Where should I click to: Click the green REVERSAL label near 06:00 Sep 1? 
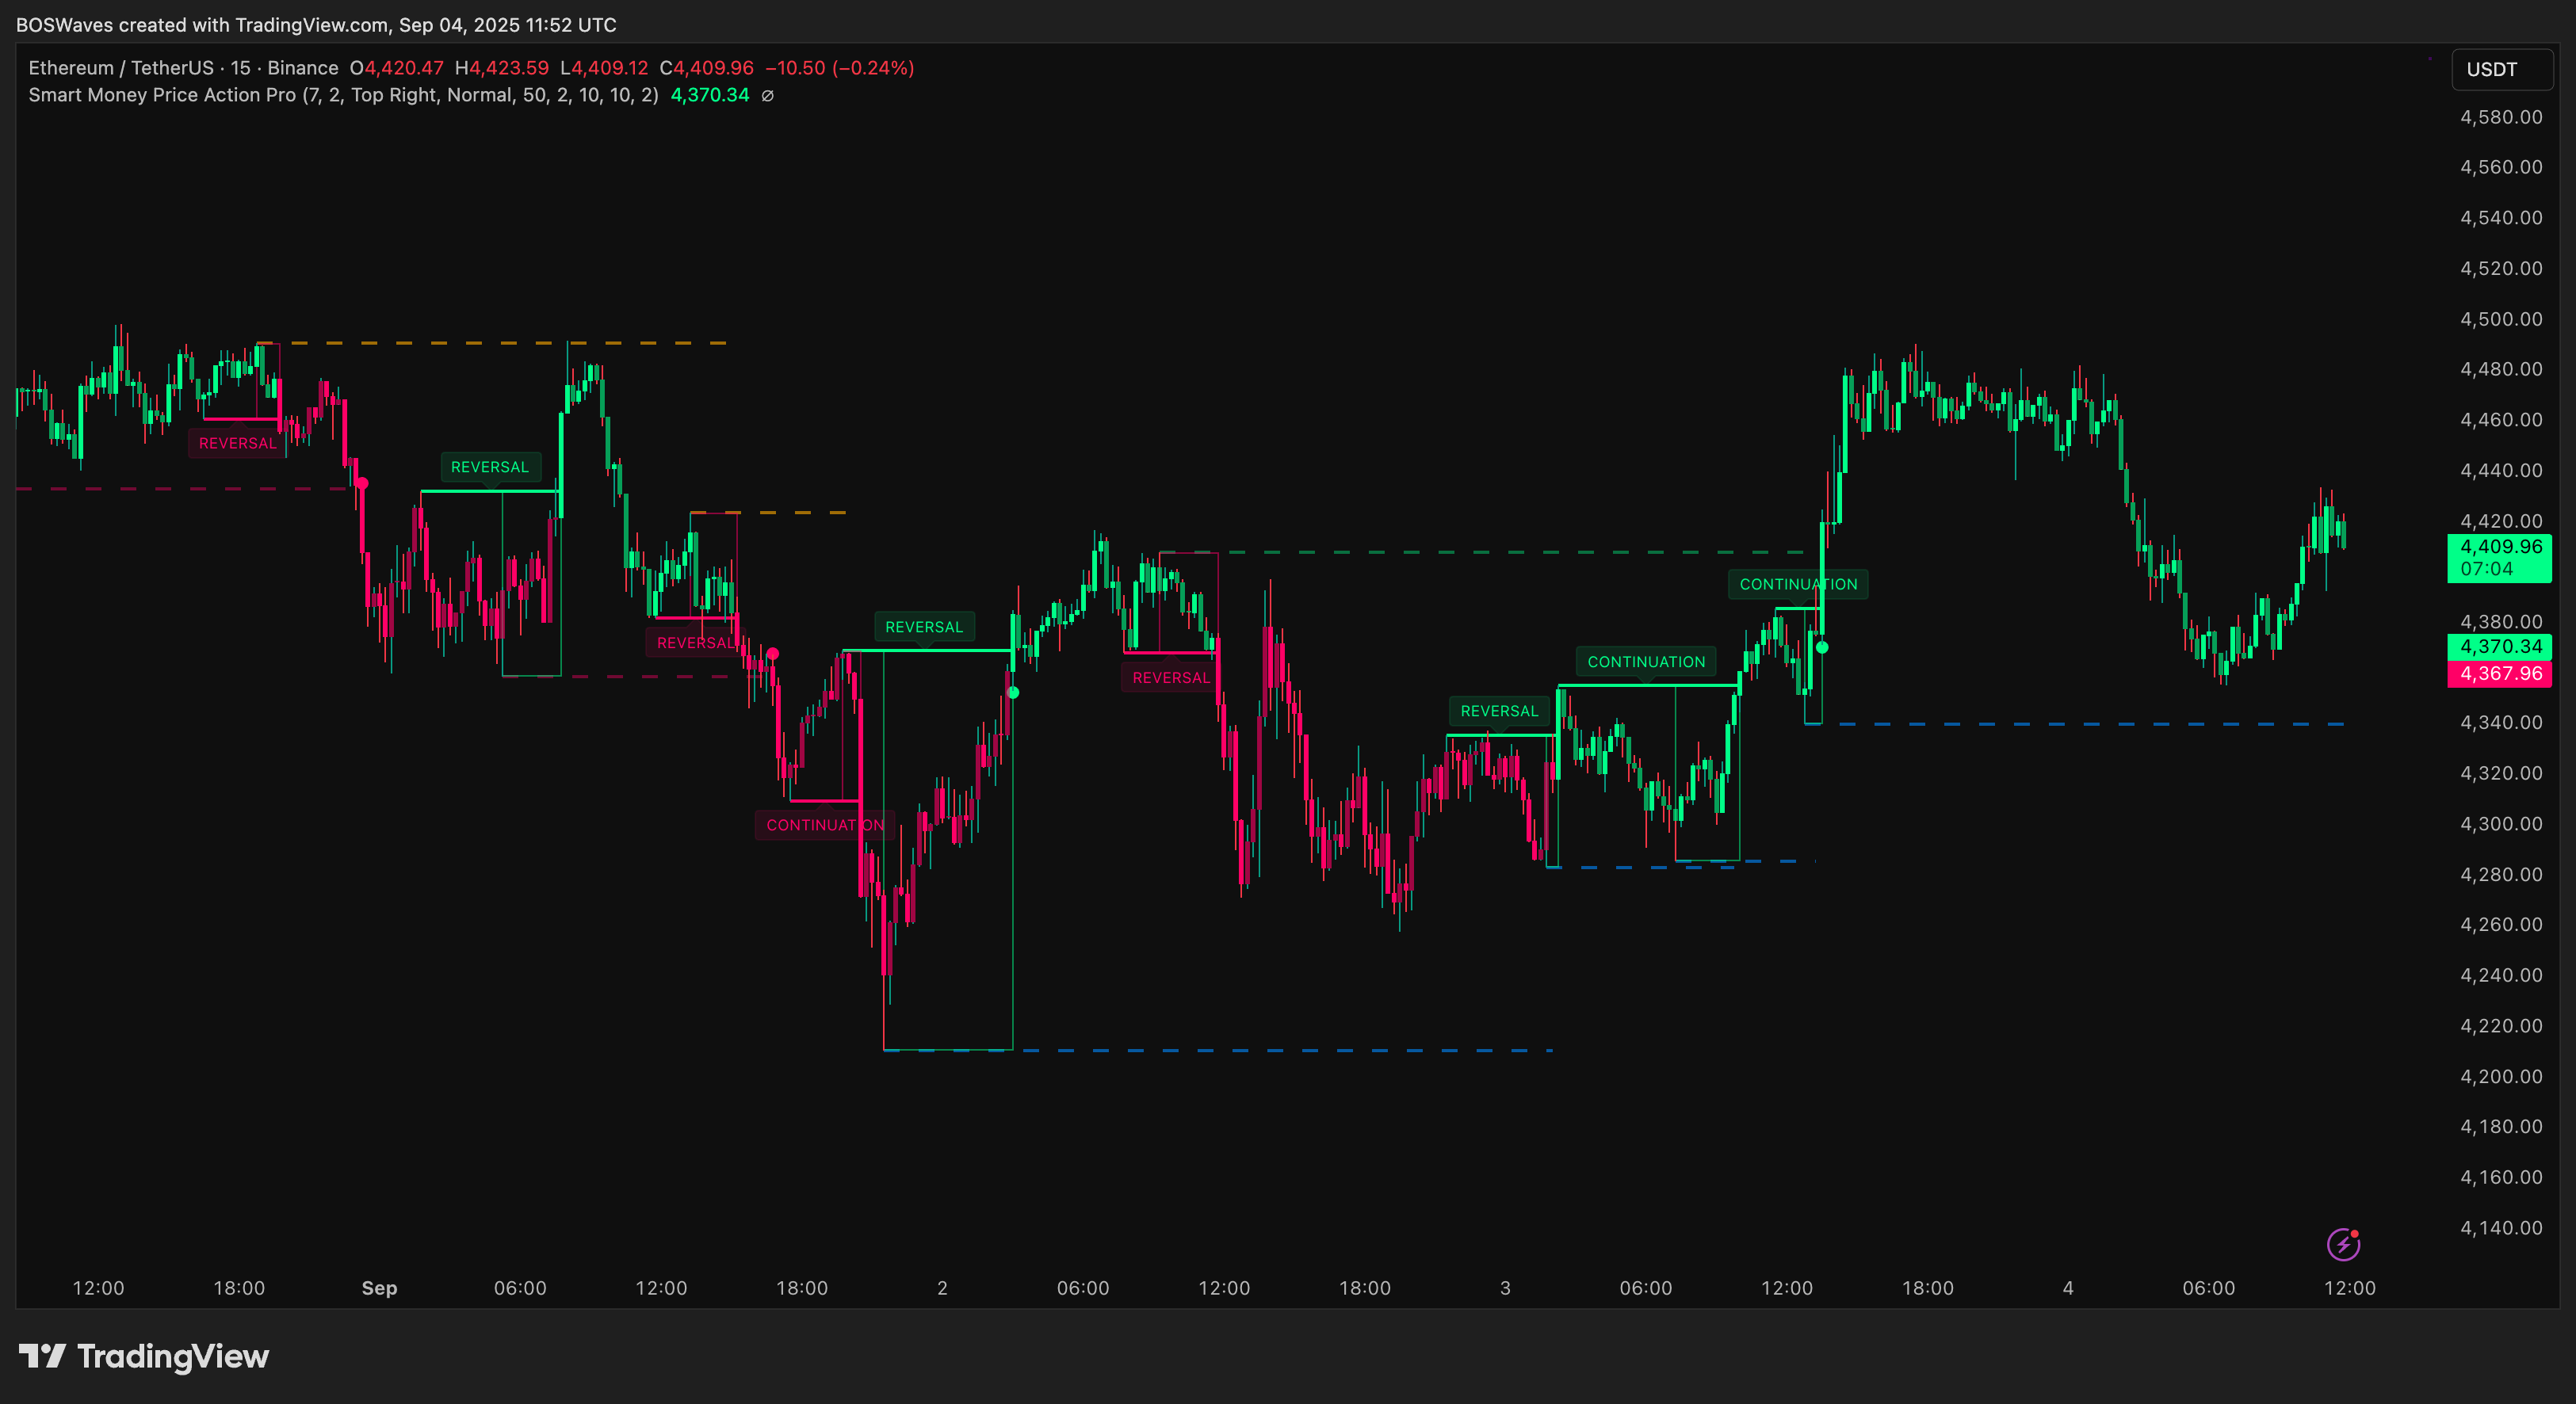tap(489, 467)
